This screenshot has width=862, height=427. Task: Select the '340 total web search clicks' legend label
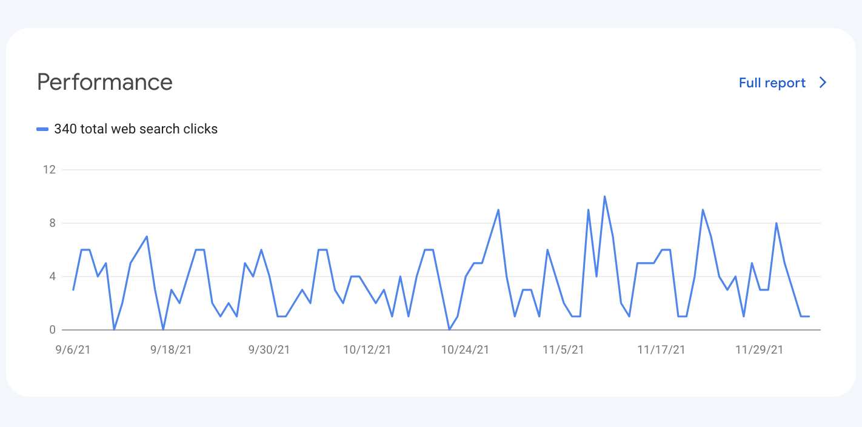coord(136,129)
